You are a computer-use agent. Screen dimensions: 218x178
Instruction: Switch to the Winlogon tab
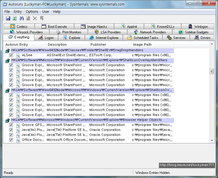[x=198, y=26]
